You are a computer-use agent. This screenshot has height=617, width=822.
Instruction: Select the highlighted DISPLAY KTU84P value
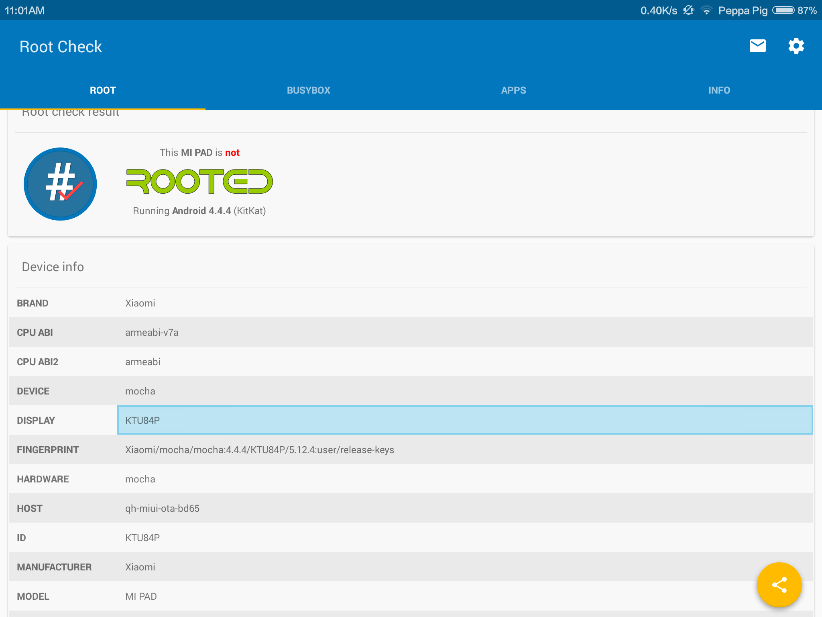coord(465,420)
